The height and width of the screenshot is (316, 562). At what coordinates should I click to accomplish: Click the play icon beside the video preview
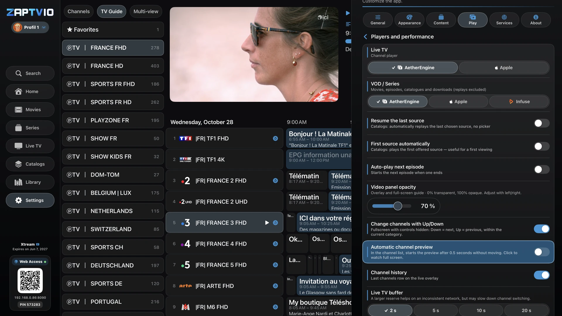pyautogui.click(x=348, y=13)
